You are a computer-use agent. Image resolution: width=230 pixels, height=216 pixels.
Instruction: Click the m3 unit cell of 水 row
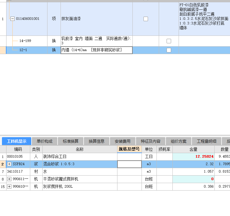coord(149,172)
